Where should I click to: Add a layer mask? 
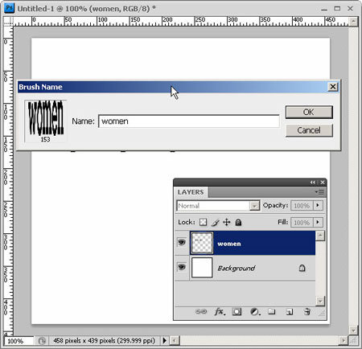[x=237, y=312]
